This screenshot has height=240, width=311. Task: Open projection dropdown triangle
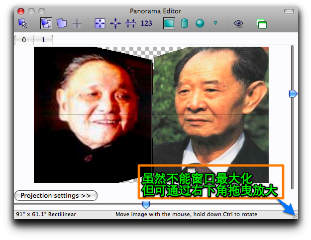[x=215, y=23]
